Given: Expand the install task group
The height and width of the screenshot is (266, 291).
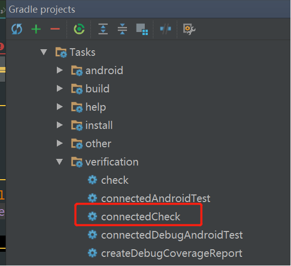Looking at the screenshot, I should 59,125.
